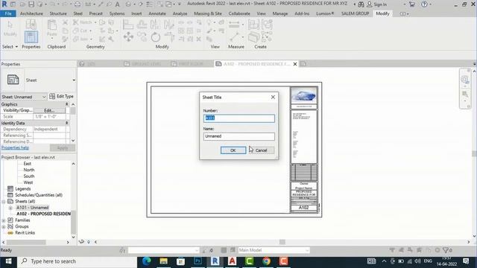477x268 pixels.
Task: Open the Properties help link
Action: (15, 147)
